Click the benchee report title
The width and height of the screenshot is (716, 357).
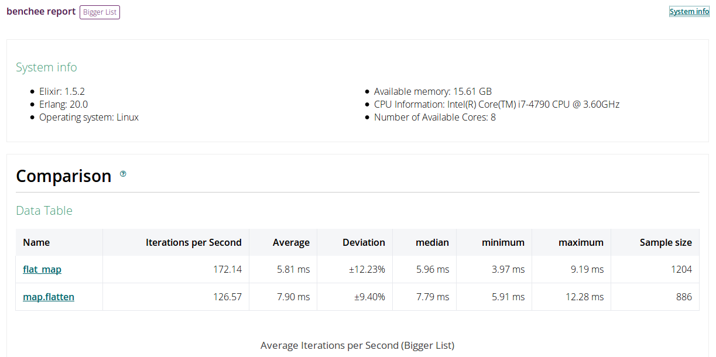[x=41, y=12]
